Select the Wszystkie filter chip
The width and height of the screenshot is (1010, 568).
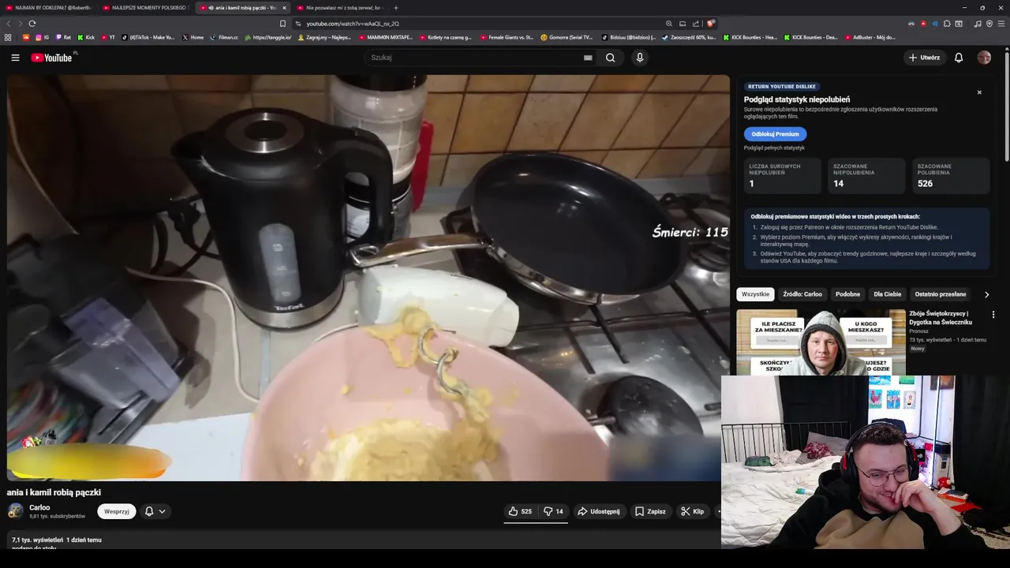(x=755, y=294)
